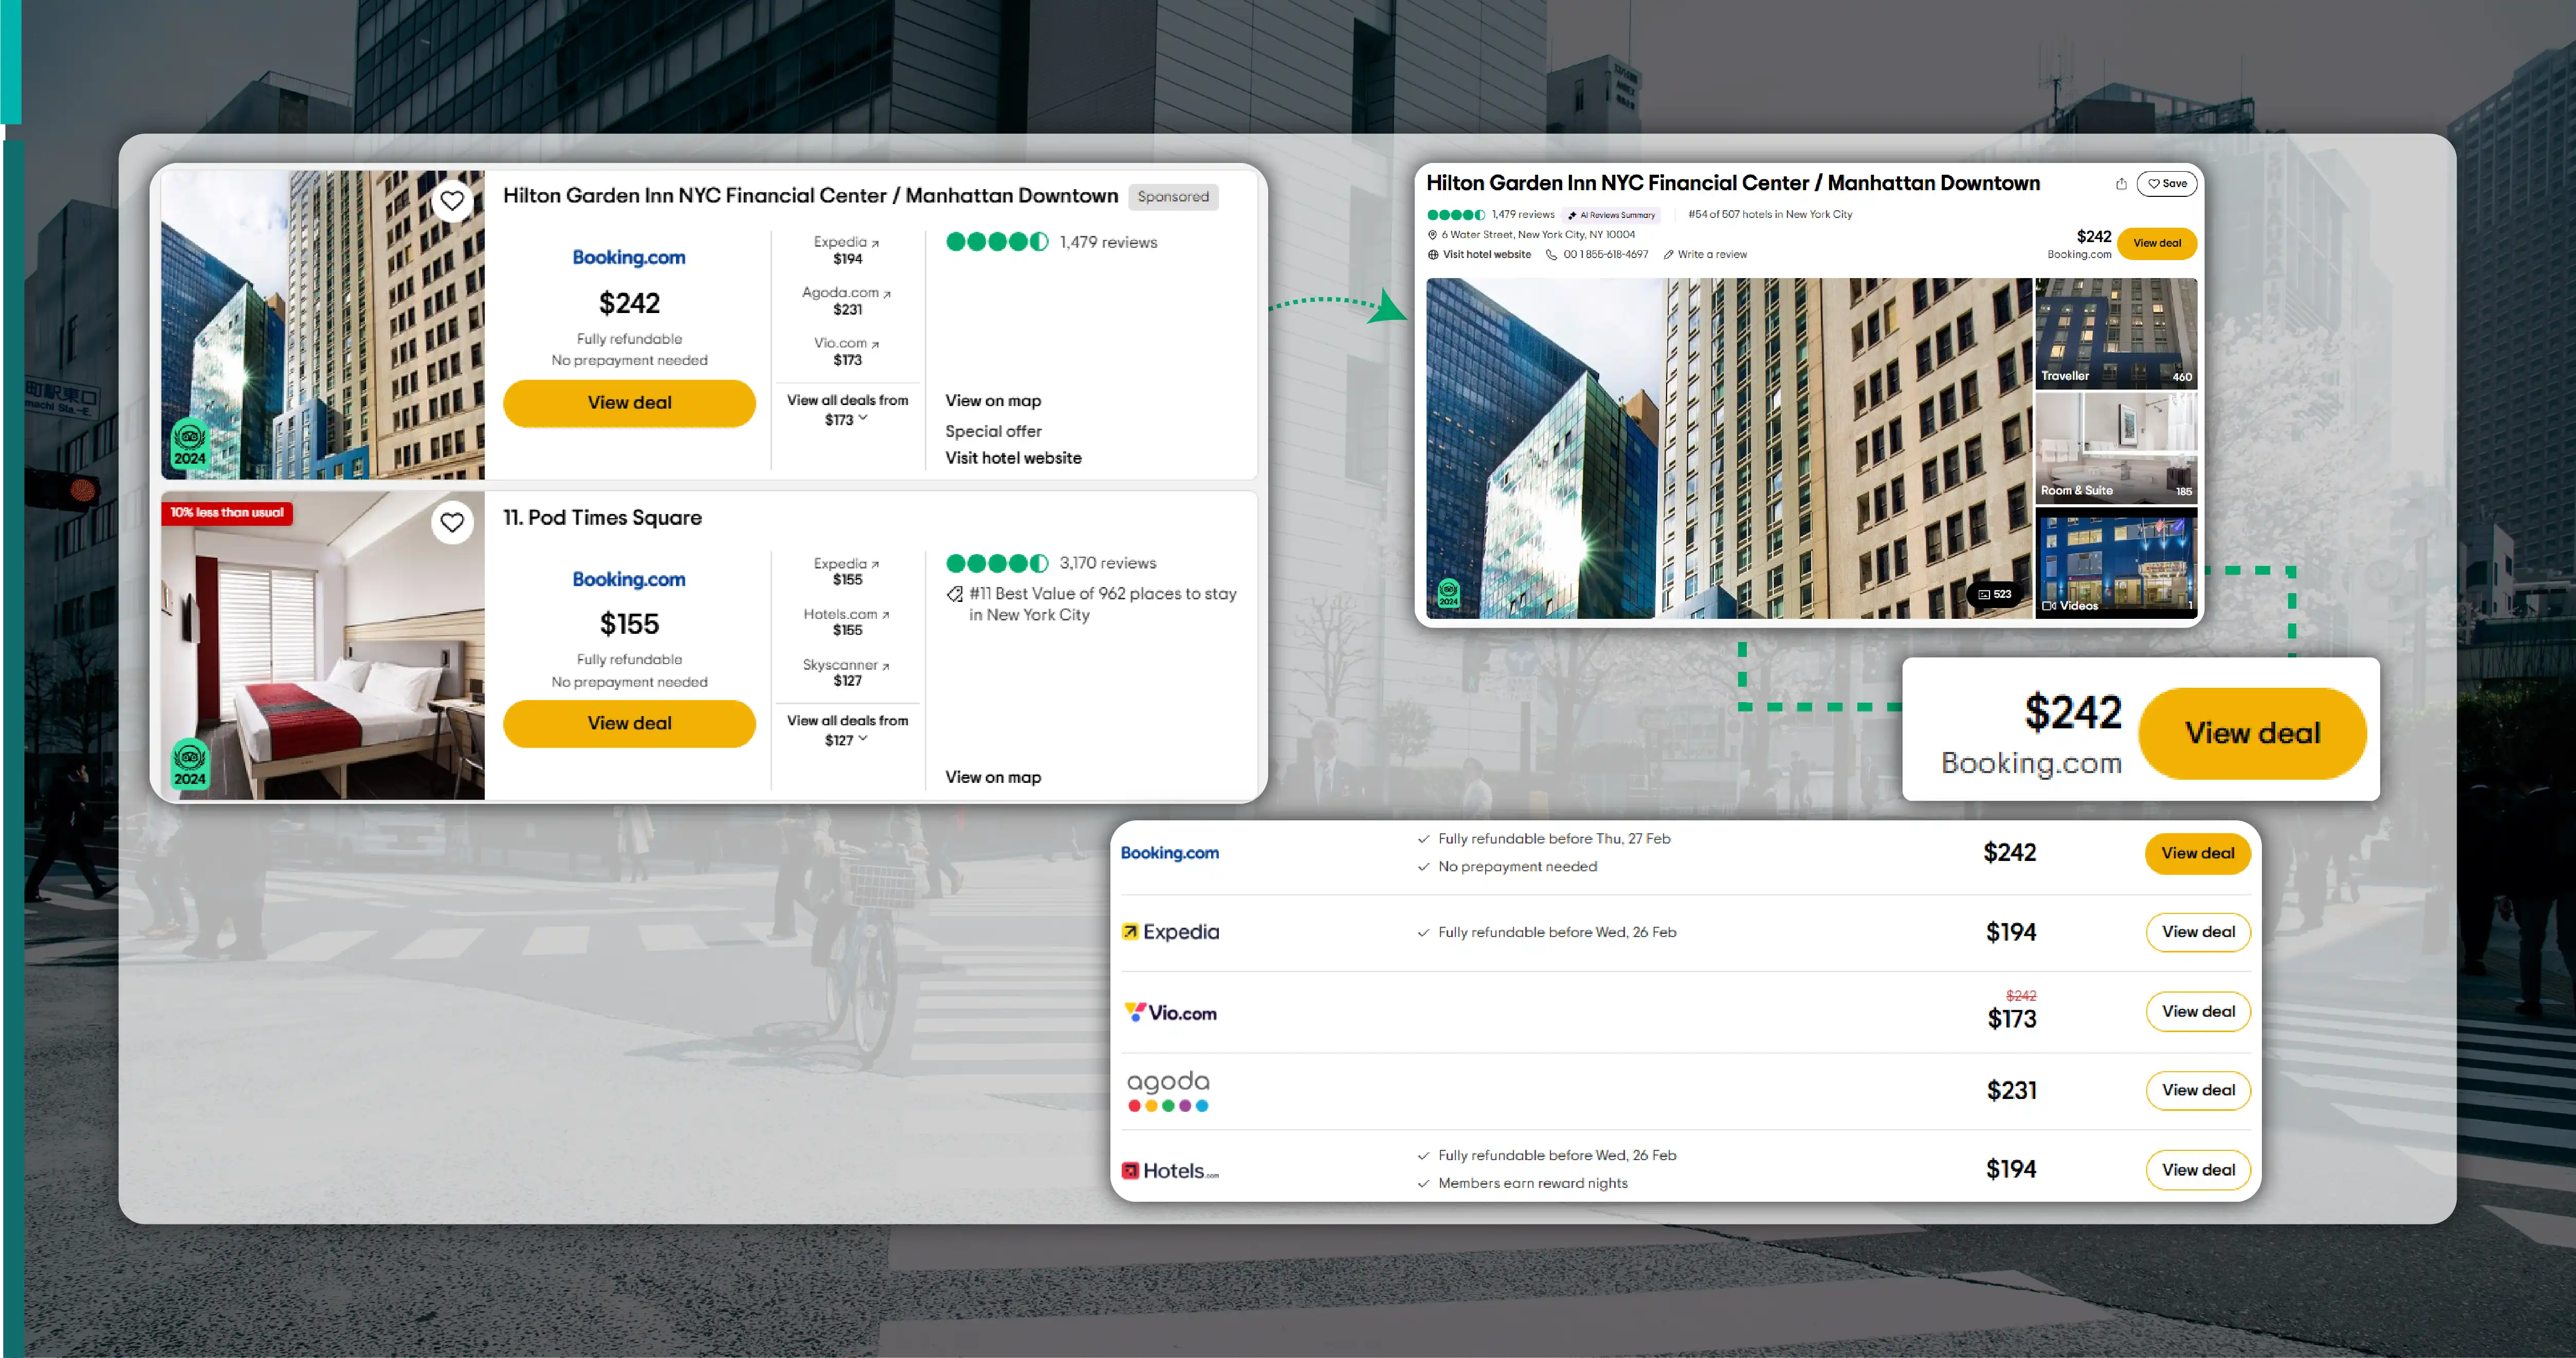The width and height of the screenshot is (2576, 1358).
Task: Open Pod Times Square bedroom photo
Action: tap(323, 646)
